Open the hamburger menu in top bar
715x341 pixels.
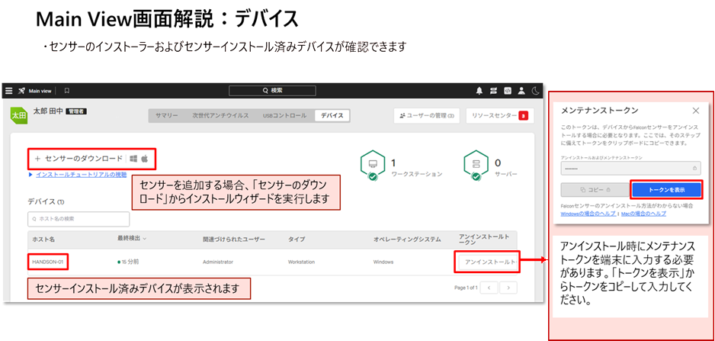[9, 90]
